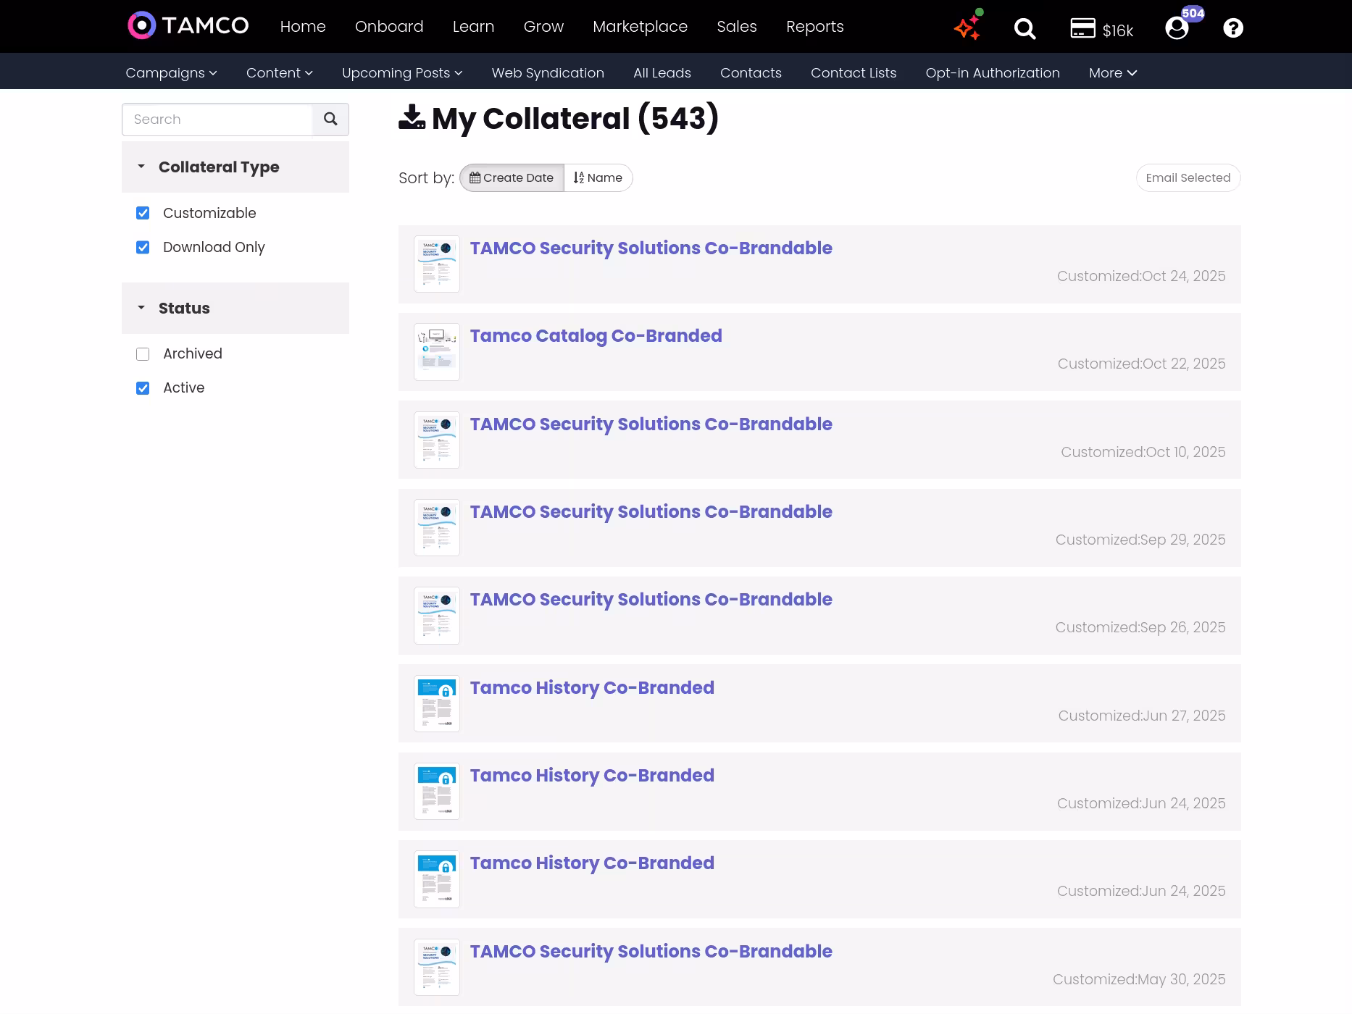Open the Contact Lists tab
Screen dimensions: 1352x1014
click(854, 73)
